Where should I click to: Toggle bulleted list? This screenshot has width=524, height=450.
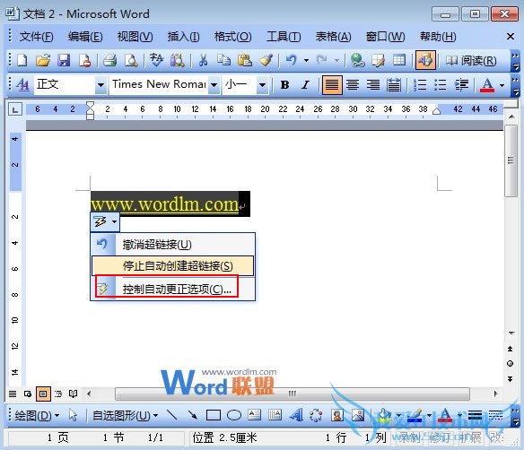(x=441, y=85)
